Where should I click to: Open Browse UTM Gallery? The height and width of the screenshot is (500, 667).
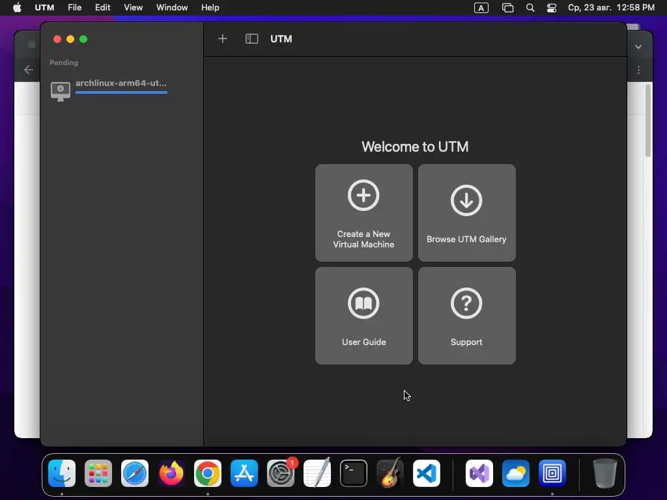pyautogui.click(x=466, y=213)
